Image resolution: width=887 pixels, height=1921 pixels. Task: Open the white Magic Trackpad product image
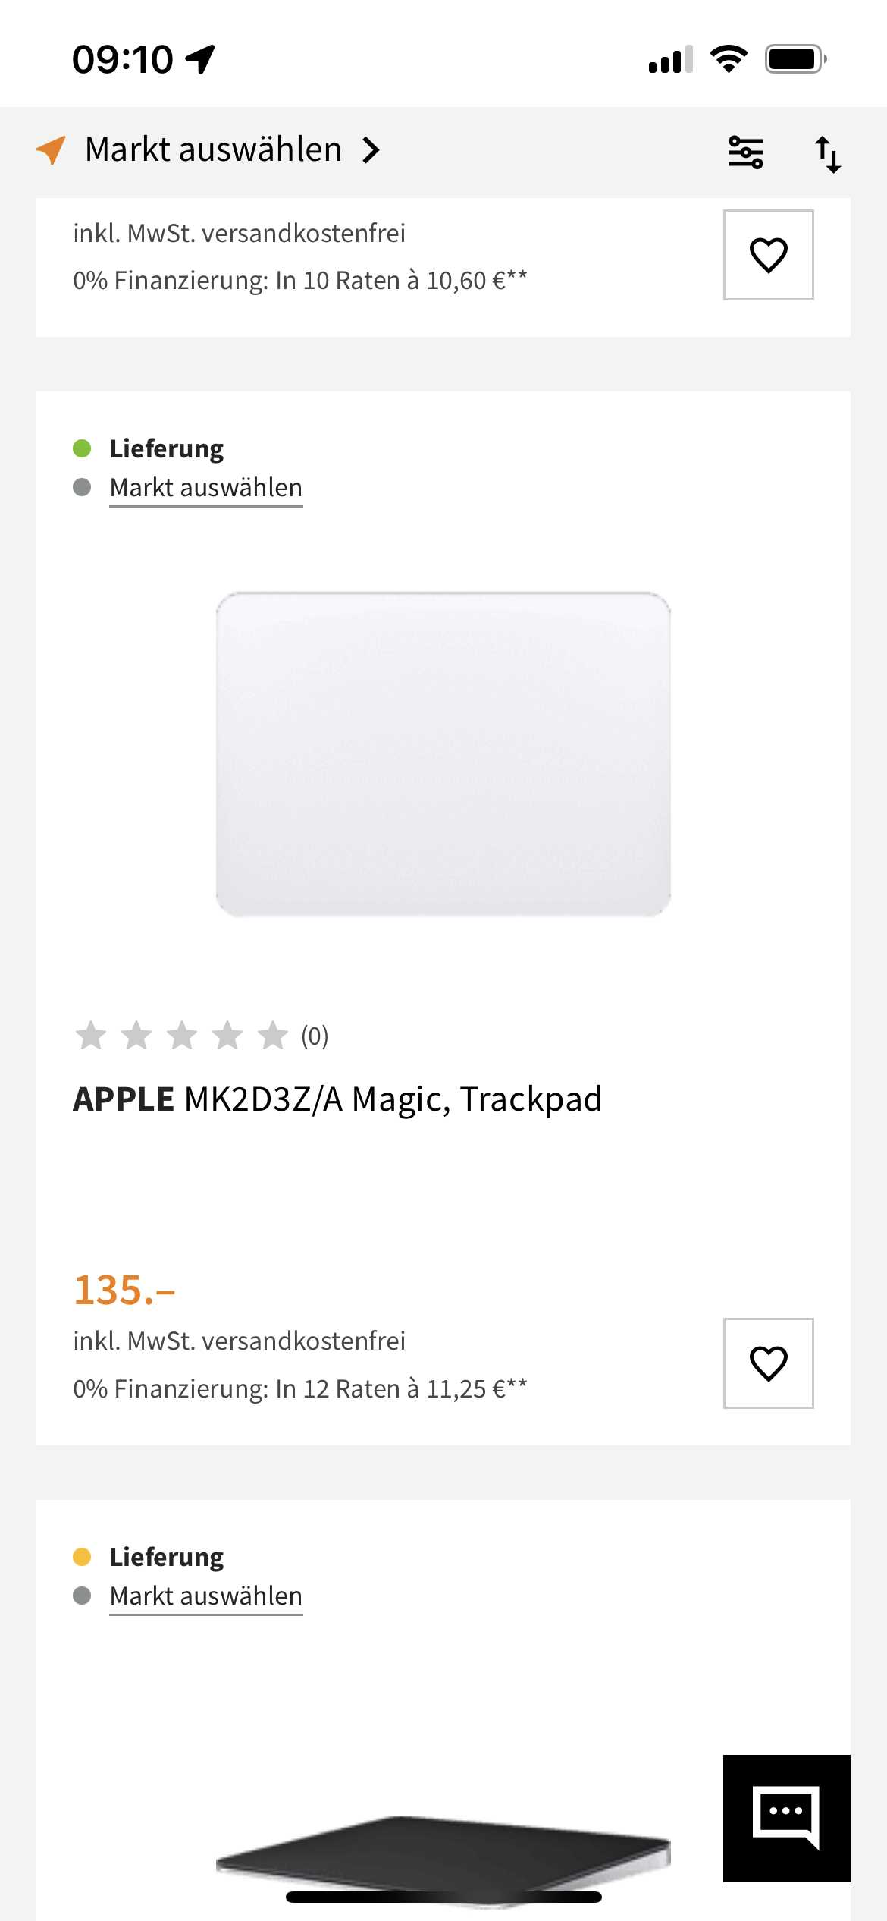pyautogui.click(x=443, y=754)
